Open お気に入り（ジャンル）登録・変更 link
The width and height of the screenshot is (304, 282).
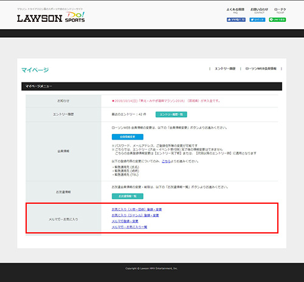[x=135, y=215]
